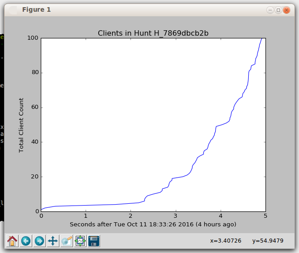Click the x-axis tick label 4

(221, 216)
